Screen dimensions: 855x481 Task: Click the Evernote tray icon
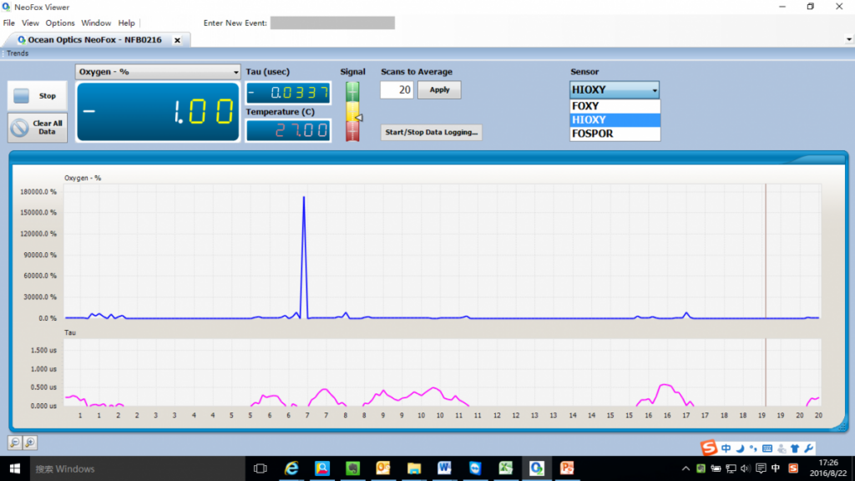pyautogui.click(x=701, y=468)
